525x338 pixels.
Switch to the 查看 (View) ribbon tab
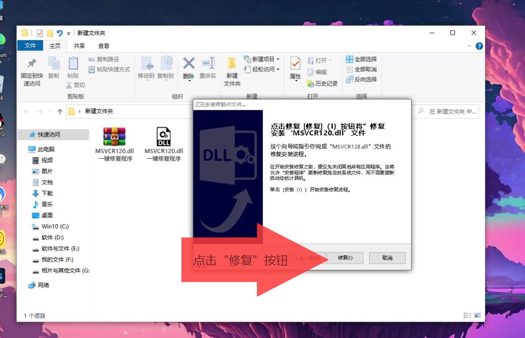pos(104,46)
